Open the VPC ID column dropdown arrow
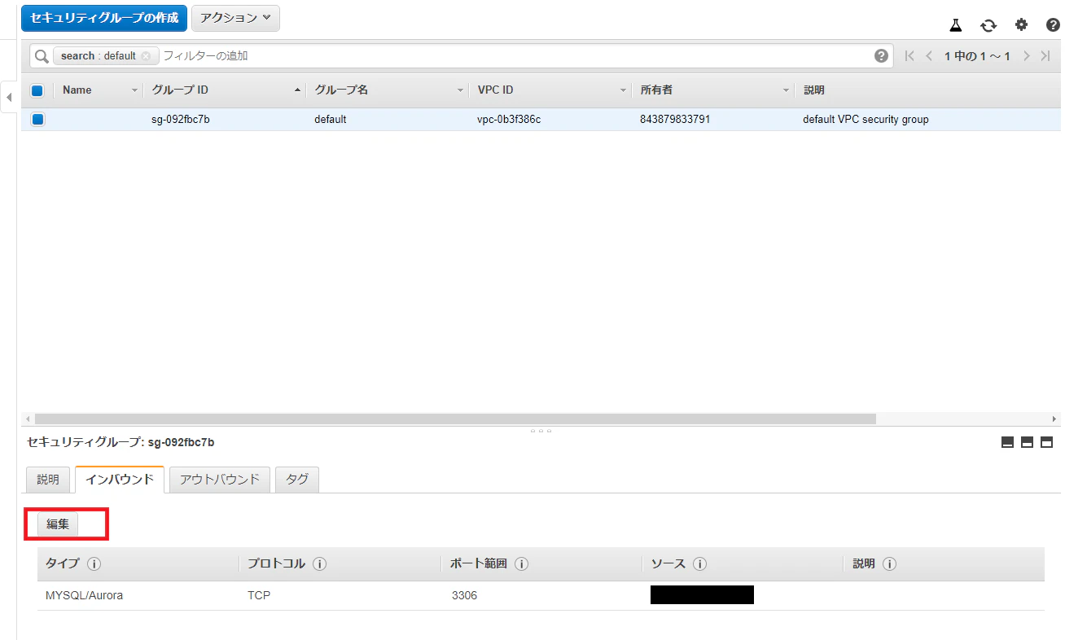 [x=624, y=90]
